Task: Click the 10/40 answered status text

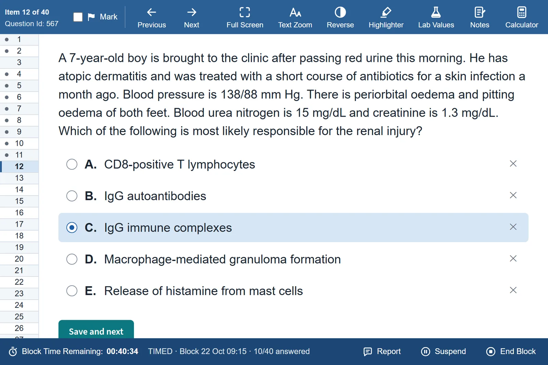Action: [x=282, y=351]
